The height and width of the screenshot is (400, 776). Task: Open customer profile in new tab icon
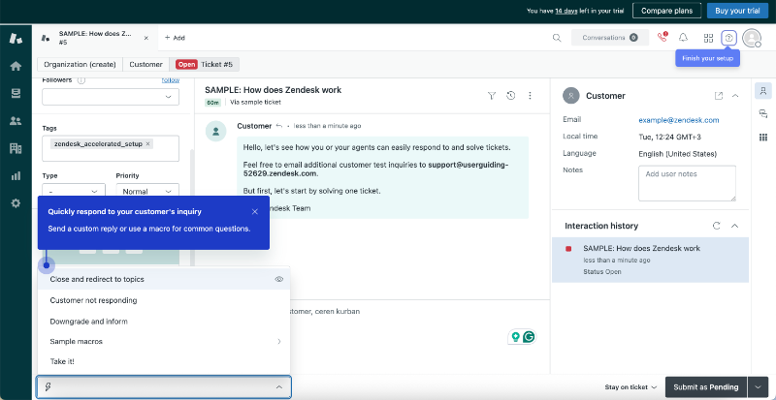tap(719, 96)
